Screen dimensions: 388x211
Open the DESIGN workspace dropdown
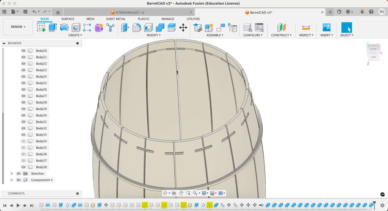point(18,27)
